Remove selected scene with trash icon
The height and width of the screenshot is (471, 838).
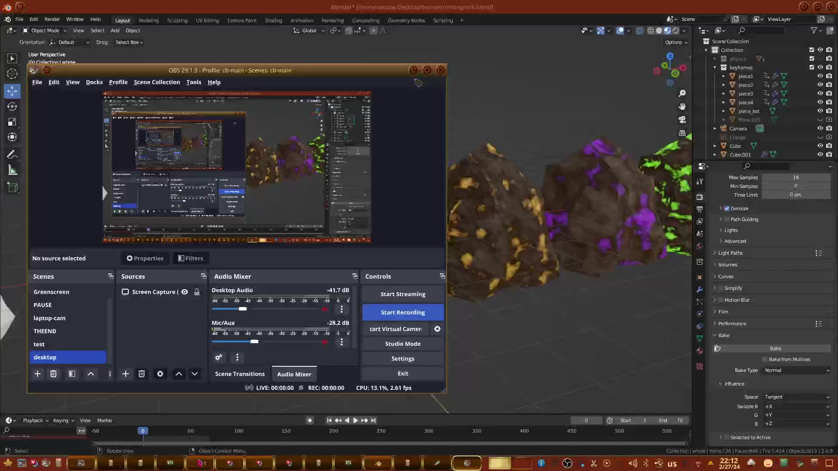click(x=53, y=374)
